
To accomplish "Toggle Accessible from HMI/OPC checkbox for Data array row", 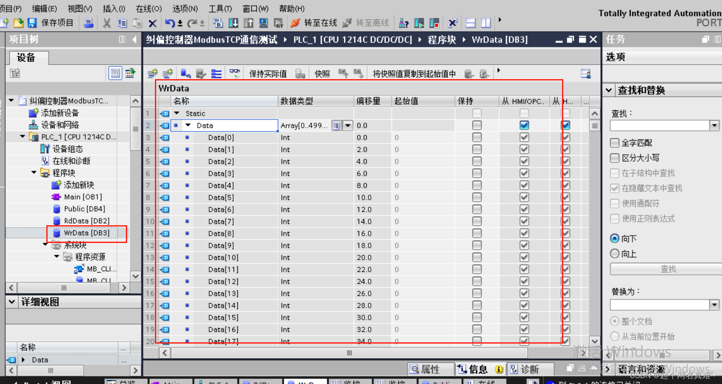I will tap(524, 125).
